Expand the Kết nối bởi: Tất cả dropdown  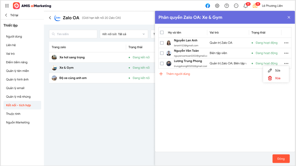click(x=124, y=34)
